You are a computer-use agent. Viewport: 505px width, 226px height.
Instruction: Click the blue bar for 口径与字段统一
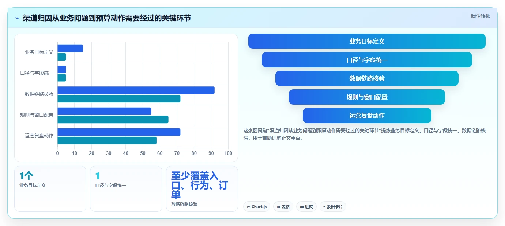(x=62, y=69)
